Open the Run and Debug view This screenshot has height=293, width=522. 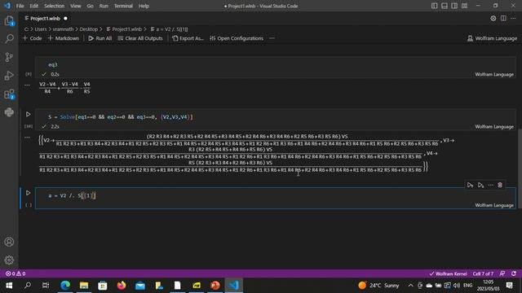point(9,76)
